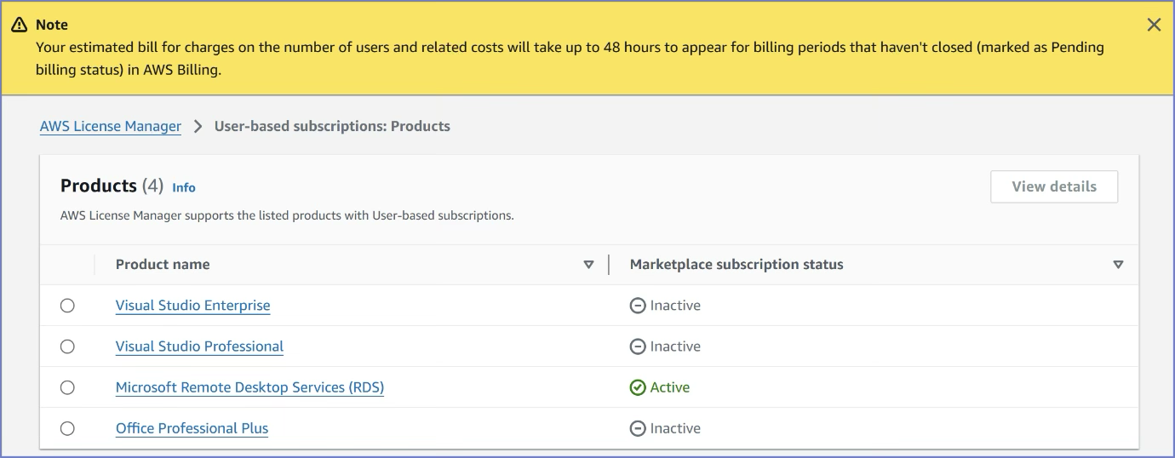Open the AWS License Manager breadcrumb link
The width and height of the screenshot is (1175, 458).
111,126
